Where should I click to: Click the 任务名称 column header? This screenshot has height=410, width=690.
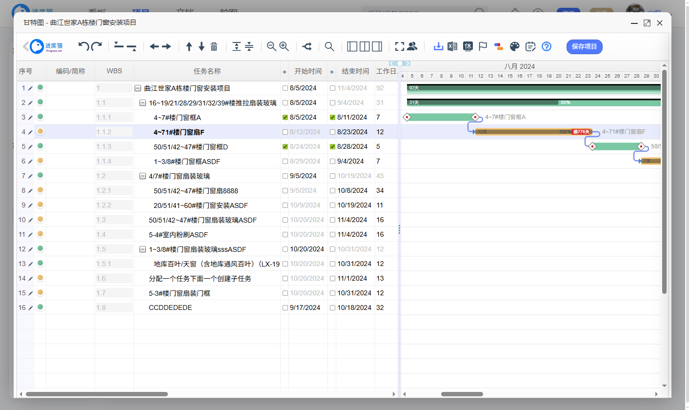[207, 71]
